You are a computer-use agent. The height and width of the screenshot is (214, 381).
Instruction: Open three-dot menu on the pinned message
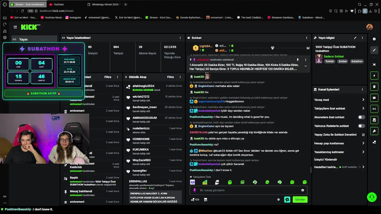click(305, 60)
